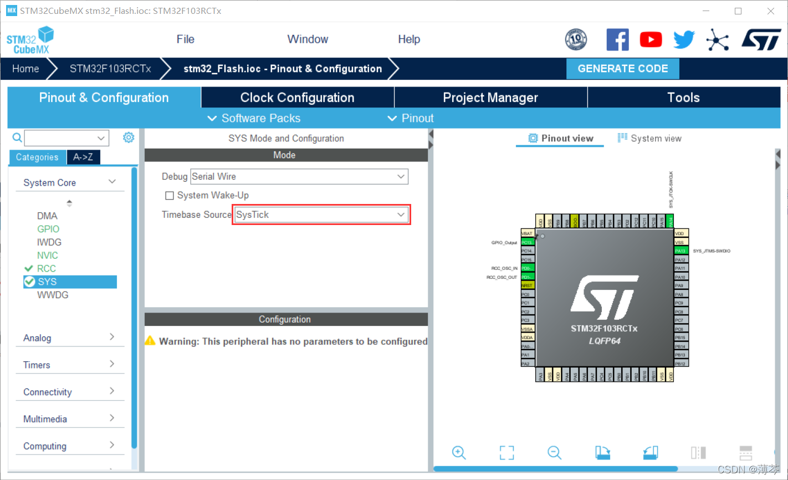
Task: Zoom out on the pinout view
Action: click(x=554, y=452)
